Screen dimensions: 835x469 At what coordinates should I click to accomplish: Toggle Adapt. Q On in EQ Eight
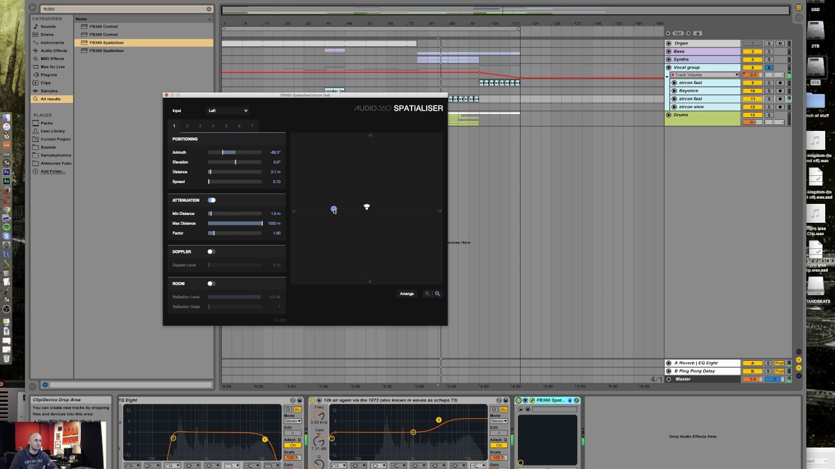coord(292,445)
